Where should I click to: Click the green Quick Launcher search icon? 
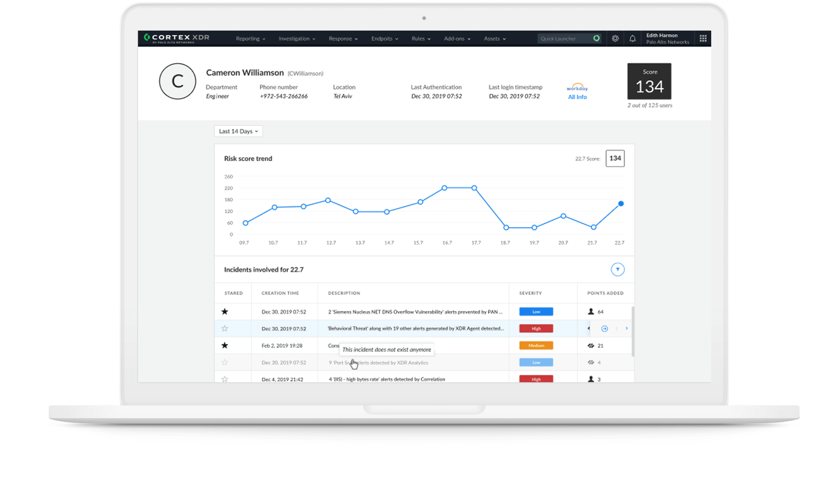596,38
